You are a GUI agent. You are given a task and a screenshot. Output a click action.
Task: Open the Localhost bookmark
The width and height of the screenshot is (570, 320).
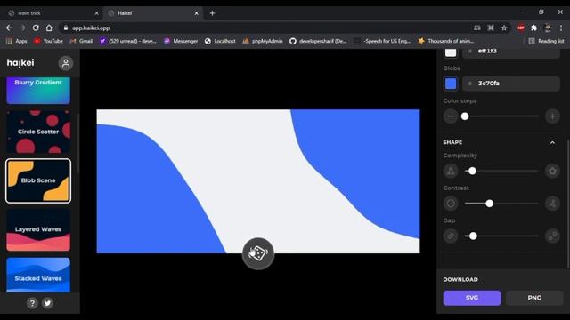[x=220, y=41]
